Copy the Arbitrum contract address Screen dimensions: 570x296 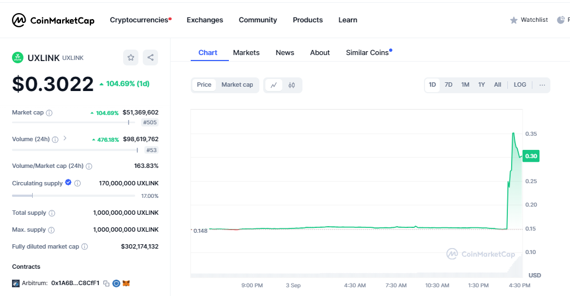(x=106, y=283)
